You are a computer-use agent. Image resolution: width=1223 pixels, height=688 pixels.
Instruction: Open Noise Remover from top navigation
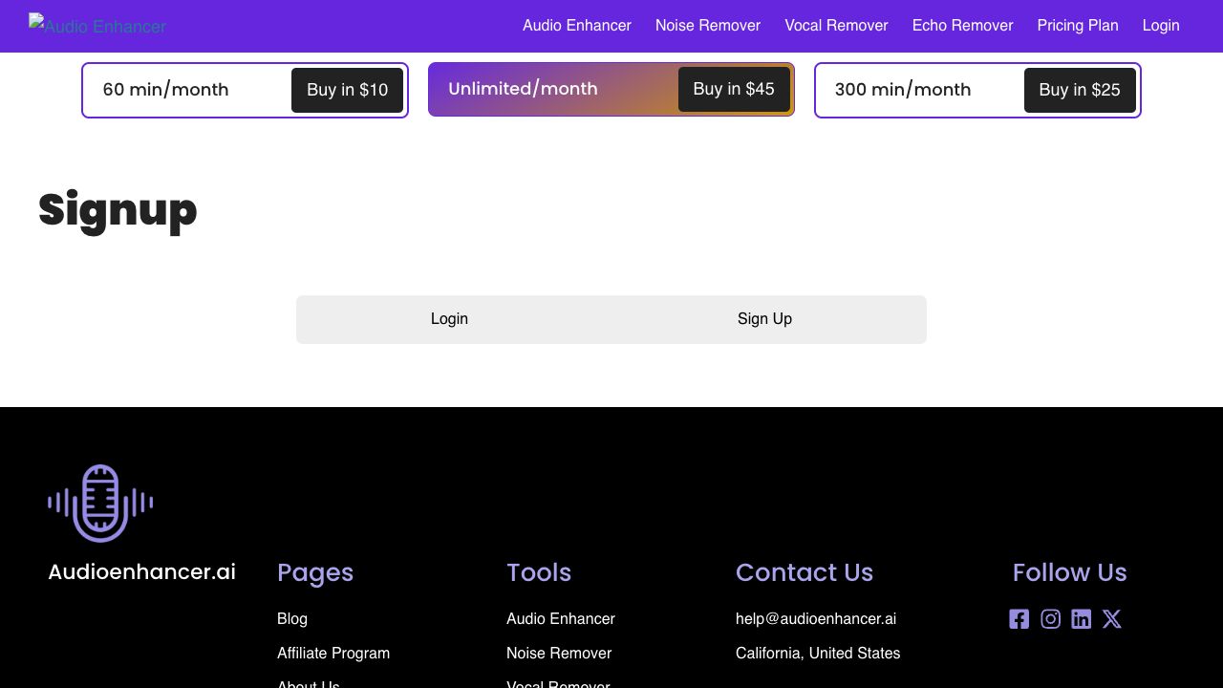(708, 26)
